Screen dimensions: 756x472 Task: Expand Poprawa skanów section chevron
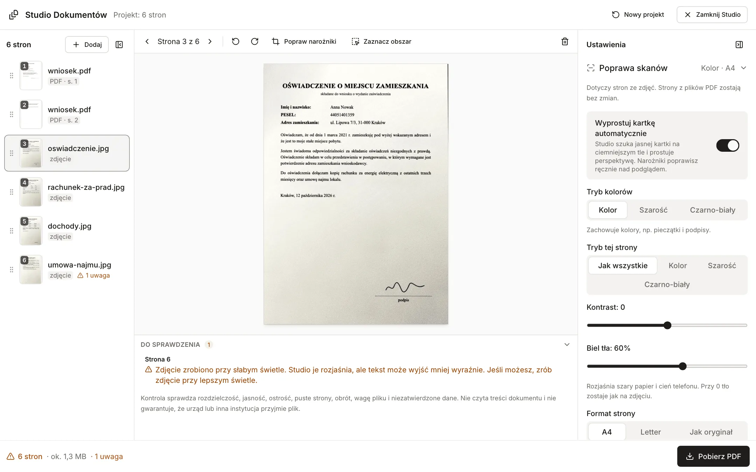744,68
